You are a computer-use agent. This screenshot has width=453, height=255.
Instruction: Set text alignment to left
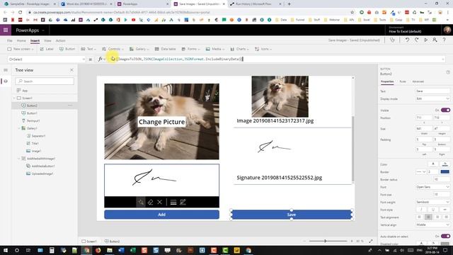[x=420, y=217]
